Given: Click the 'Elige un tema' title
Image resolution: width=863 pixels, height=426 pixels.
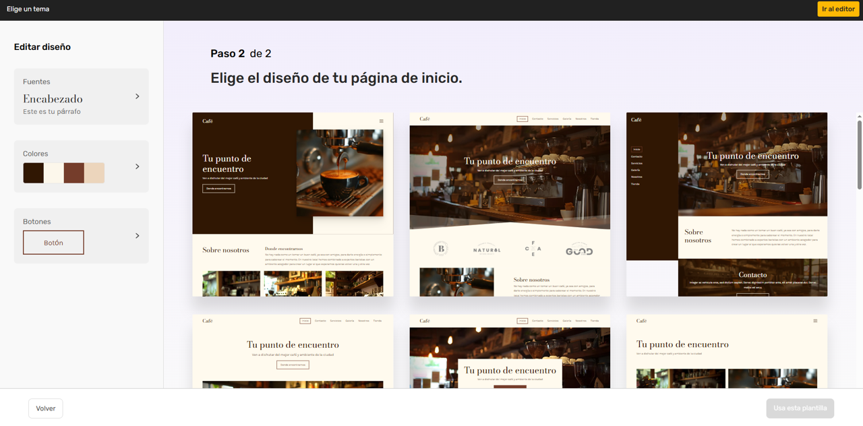Looking at the screenshot, I should pyautogui.click(x=28, y=9).
